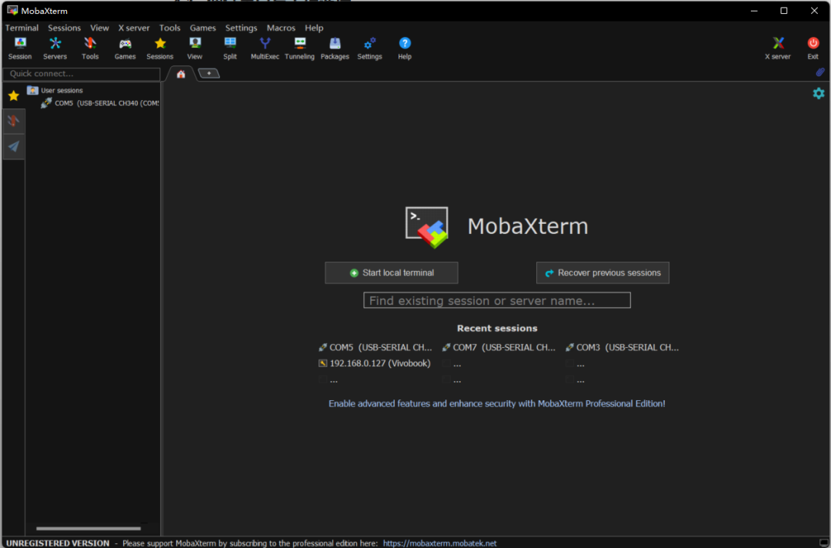Switch to the home tab
Viewport: 831px width, 548px height.
(x=181, y=74)
